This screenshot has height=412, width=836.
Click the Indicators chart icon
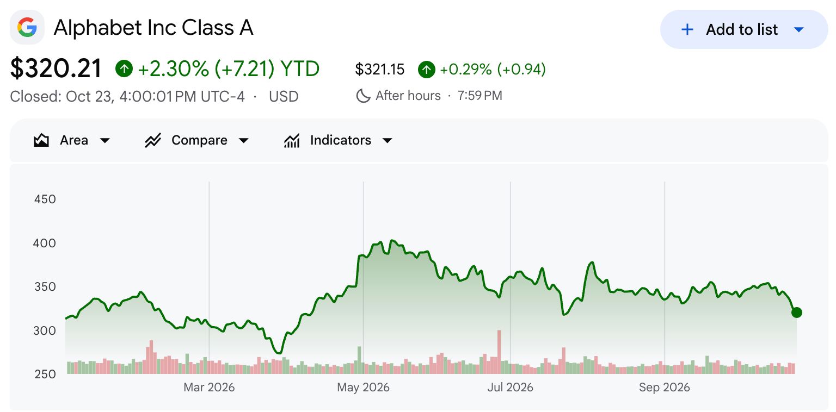pos(292,141)
